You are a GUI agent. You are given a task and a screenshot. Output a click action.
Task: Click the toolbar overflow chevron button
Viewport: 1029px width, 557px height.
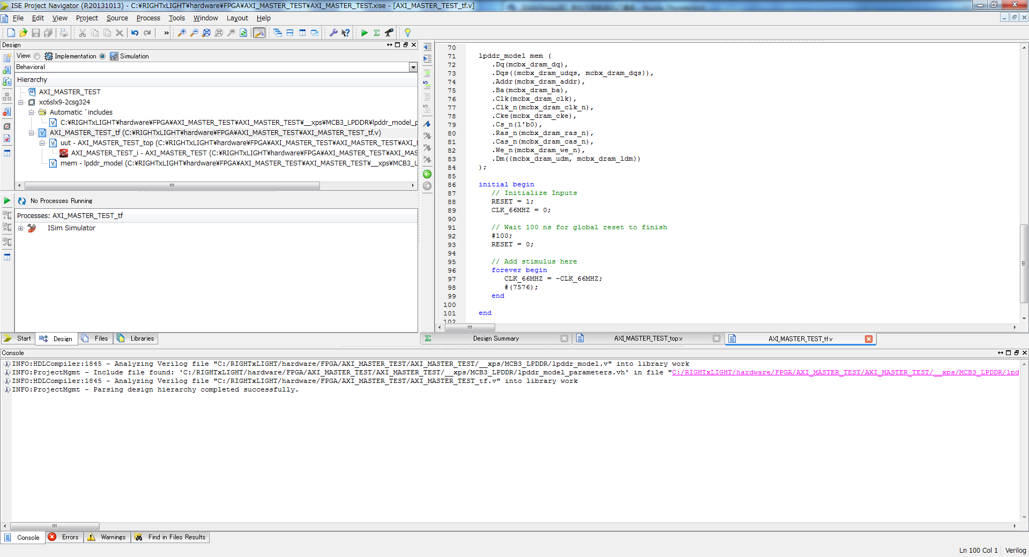pos(166,33)
